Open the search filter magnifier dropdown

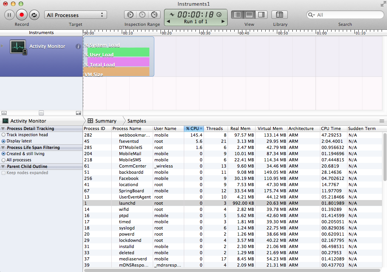(311, 15)
